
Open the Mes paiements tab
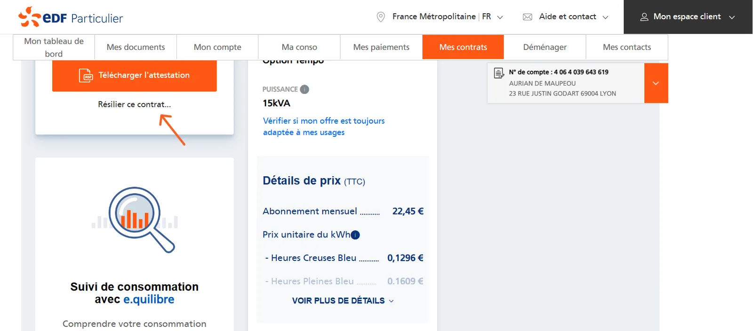(381, 47)
